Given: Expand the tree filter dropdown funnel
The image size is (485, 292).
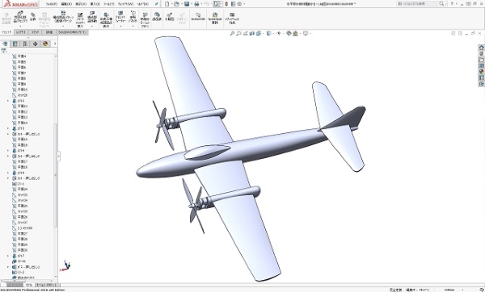Looking at the screenshot, I should (4, 51).
